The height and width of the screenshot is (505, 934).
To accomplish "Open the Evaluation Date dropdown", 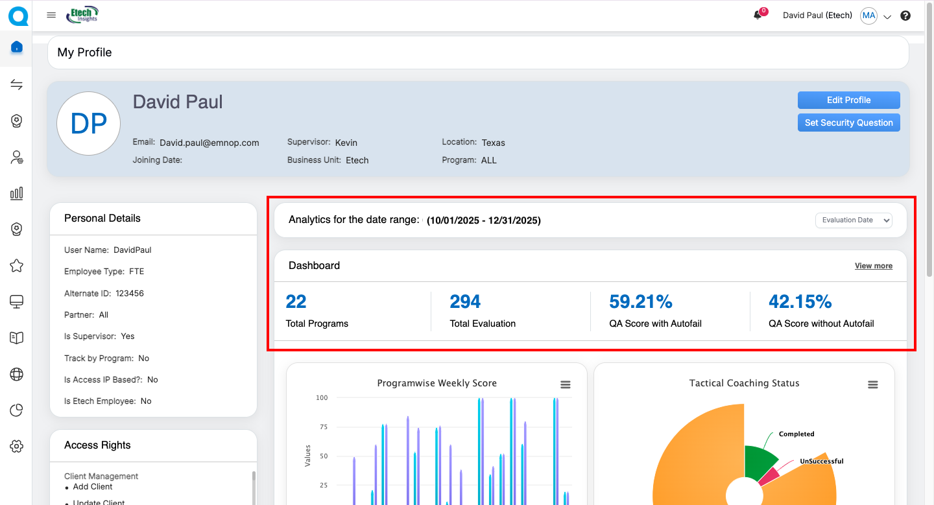I will click(x=854, y=220).
